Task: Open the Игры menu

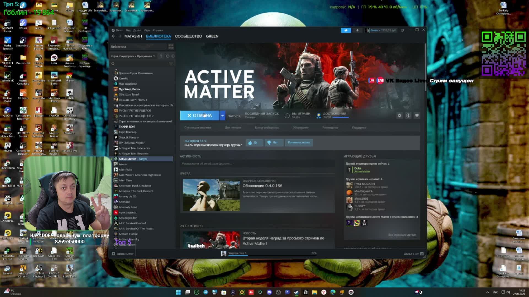Action: click(147, 30)
